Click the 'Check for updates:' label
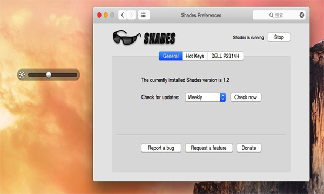Viewport: 324px width, 194px height. 160,98
